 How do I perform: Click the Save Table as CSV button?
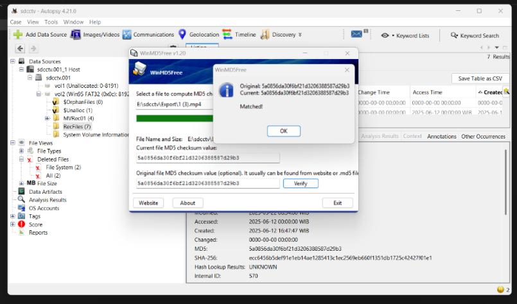(481, 78)
